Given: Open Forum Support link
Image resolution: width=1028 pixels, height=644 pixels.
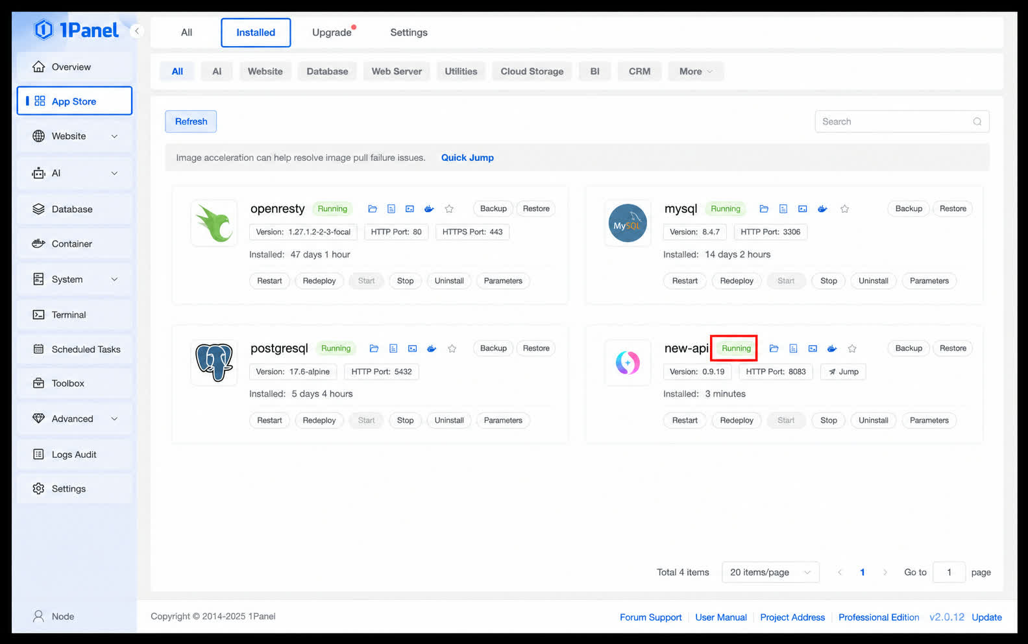Looking at the screenshot, I should tap(650, 617).
